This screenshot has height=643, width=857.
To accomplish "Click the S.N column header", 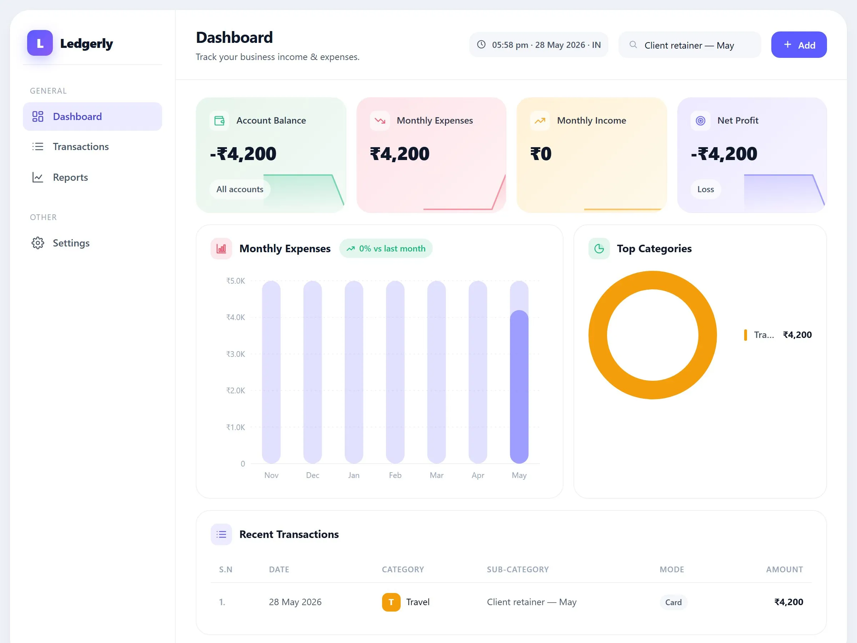I will click(x=225, y=570).
